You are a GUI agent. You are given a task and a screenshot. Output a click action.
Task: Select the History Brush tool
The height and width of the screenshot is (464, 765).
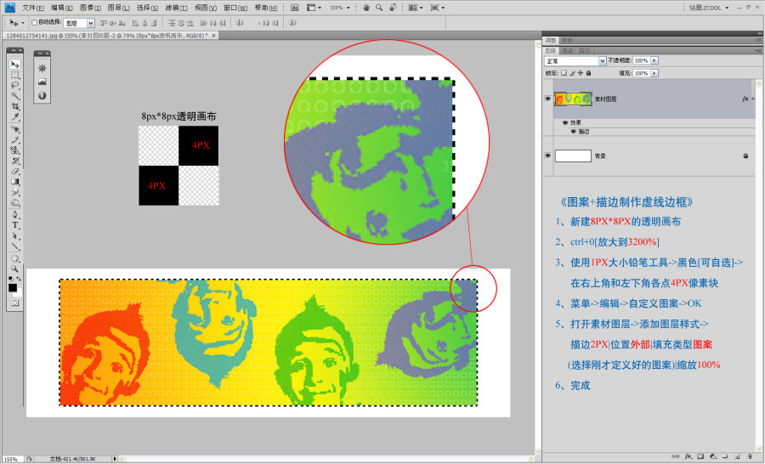click(x=15, y=161)
